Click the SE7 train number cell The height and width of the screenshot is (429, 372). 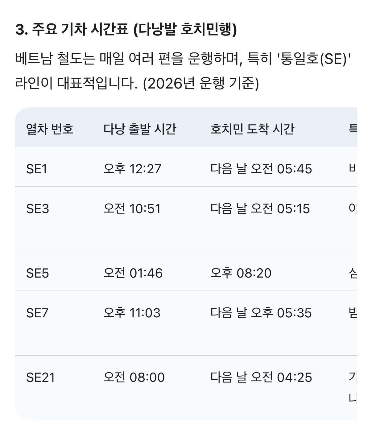[x=37, y=313]
